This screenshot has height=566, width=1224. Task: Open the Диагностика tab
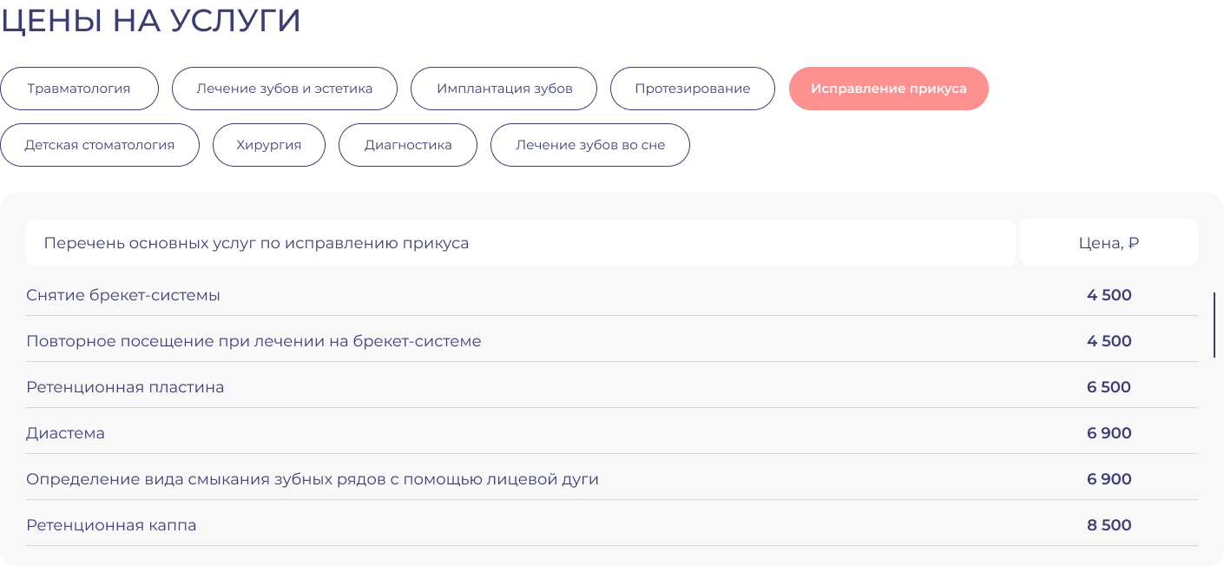pyautogui.click(x=408, y=145)
